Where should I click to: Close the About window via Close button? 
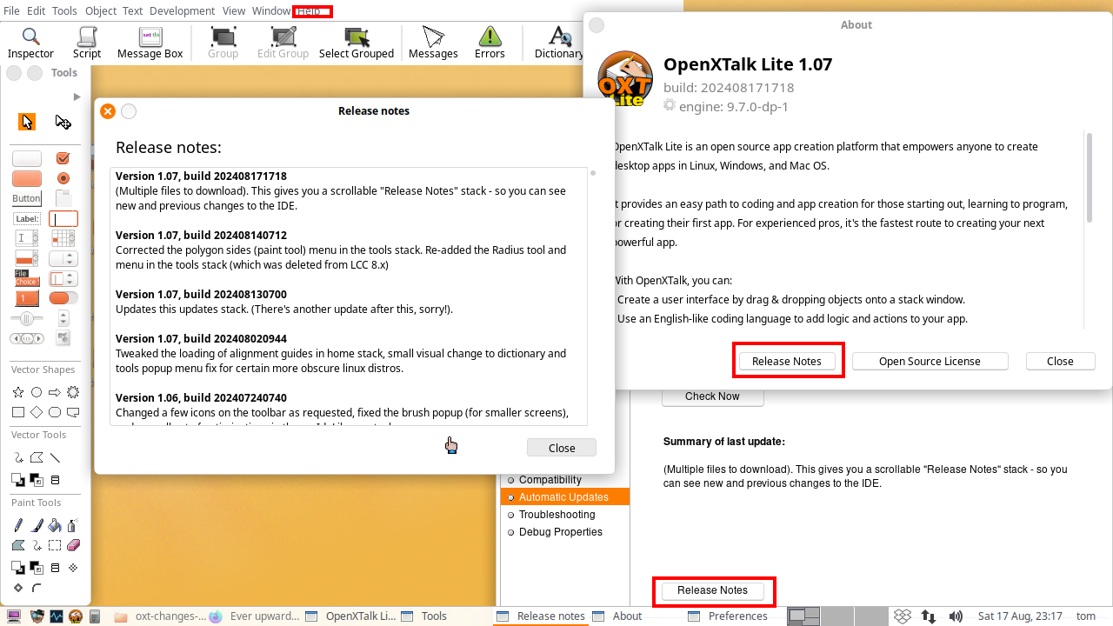point(1060,361)
